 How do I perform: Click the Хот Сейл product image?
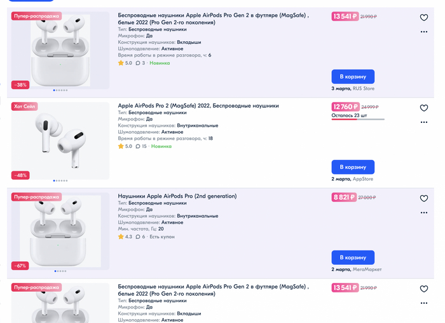(x=60, y=141)
